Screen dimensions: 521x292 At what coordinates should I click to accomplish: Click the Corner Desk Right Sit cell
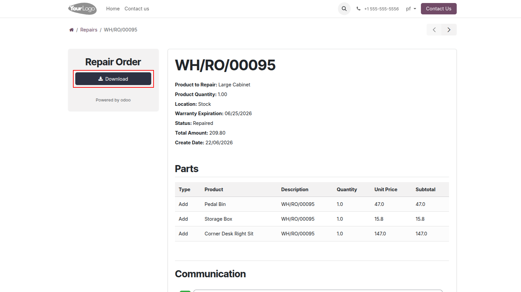tap(229, 234)
